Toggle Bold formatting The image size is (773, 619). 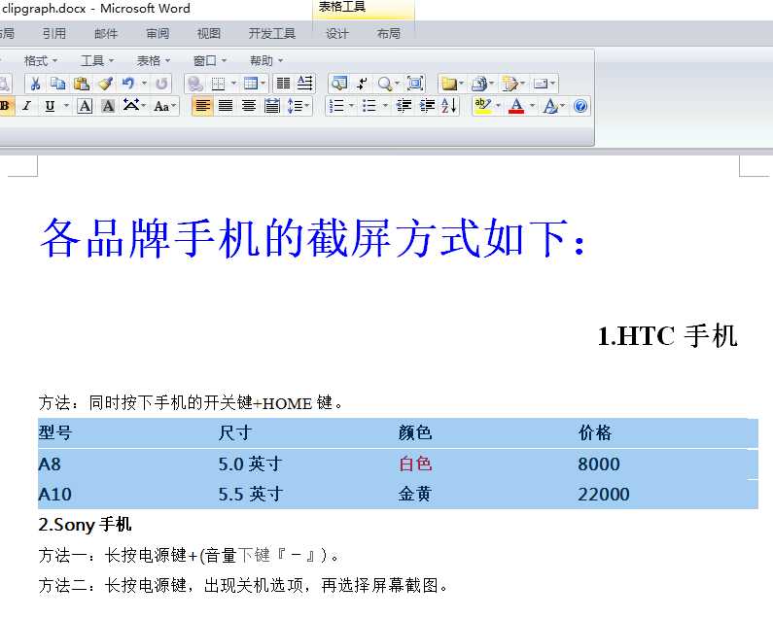click(x=5, y=106)
